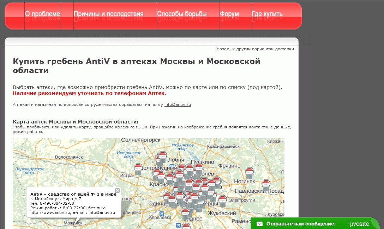Click the Красноармейск label on the map
384x229 pixels.
click(223, 146)
